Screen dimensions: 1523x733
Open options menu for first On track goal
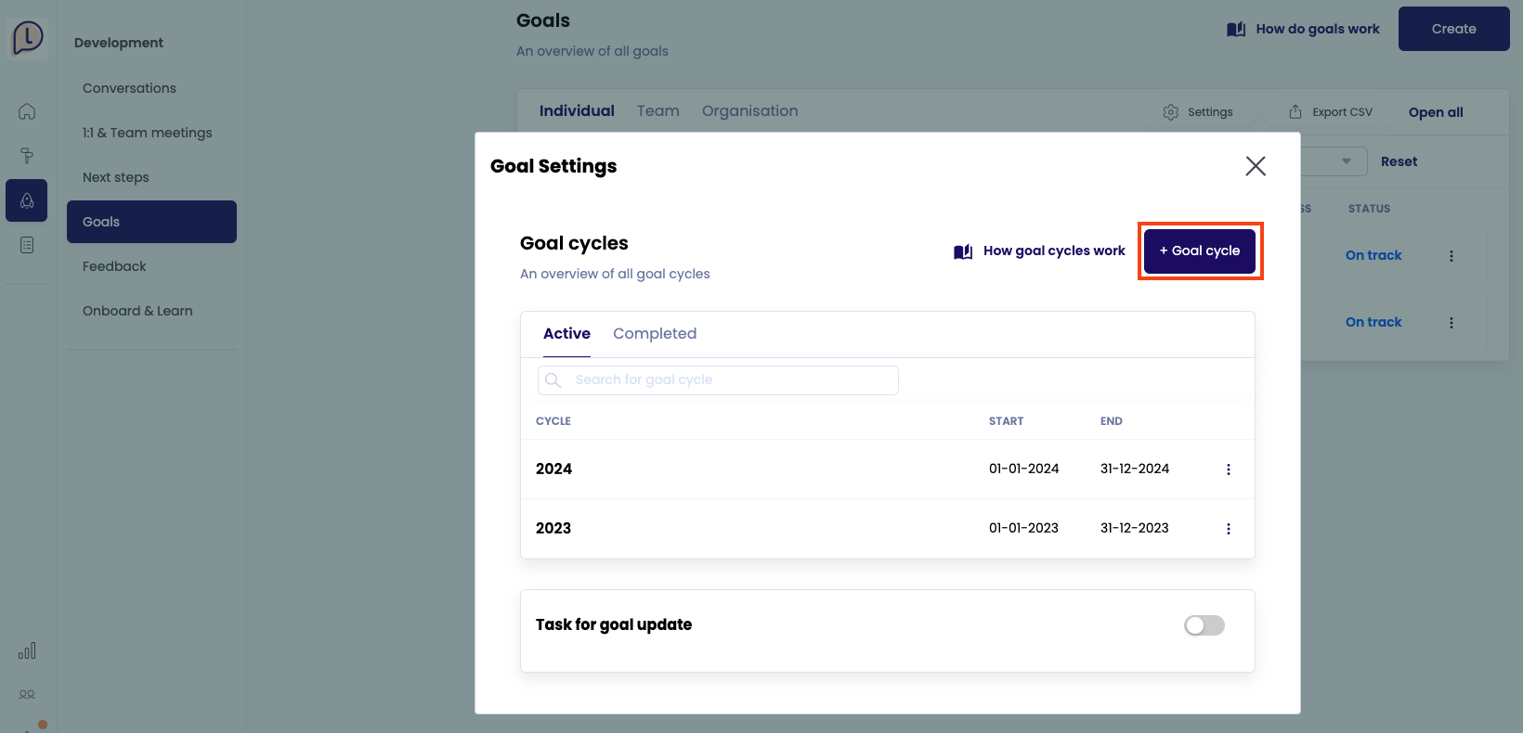(x=1451, y=256)
